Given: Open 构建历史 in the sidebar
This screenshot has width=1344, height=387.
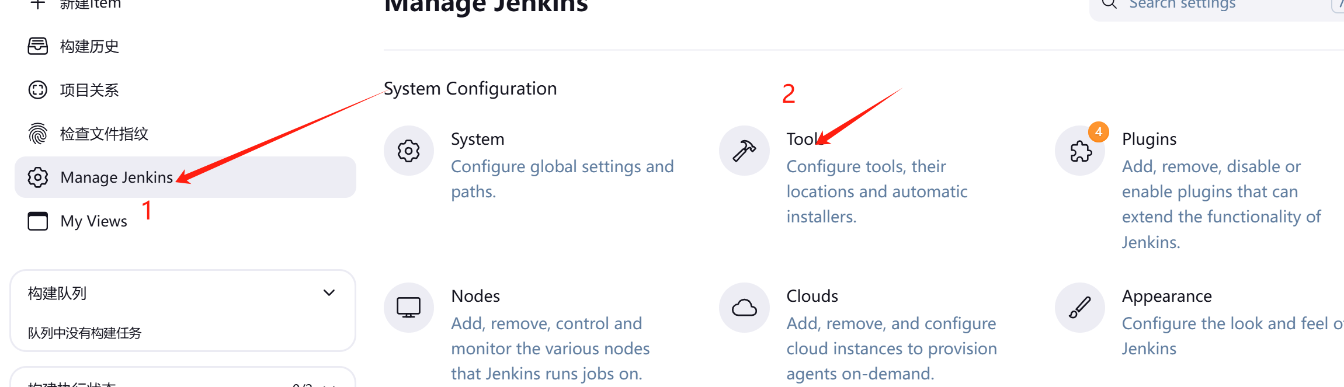Looking at the screenshot, I should pos(89,46).
